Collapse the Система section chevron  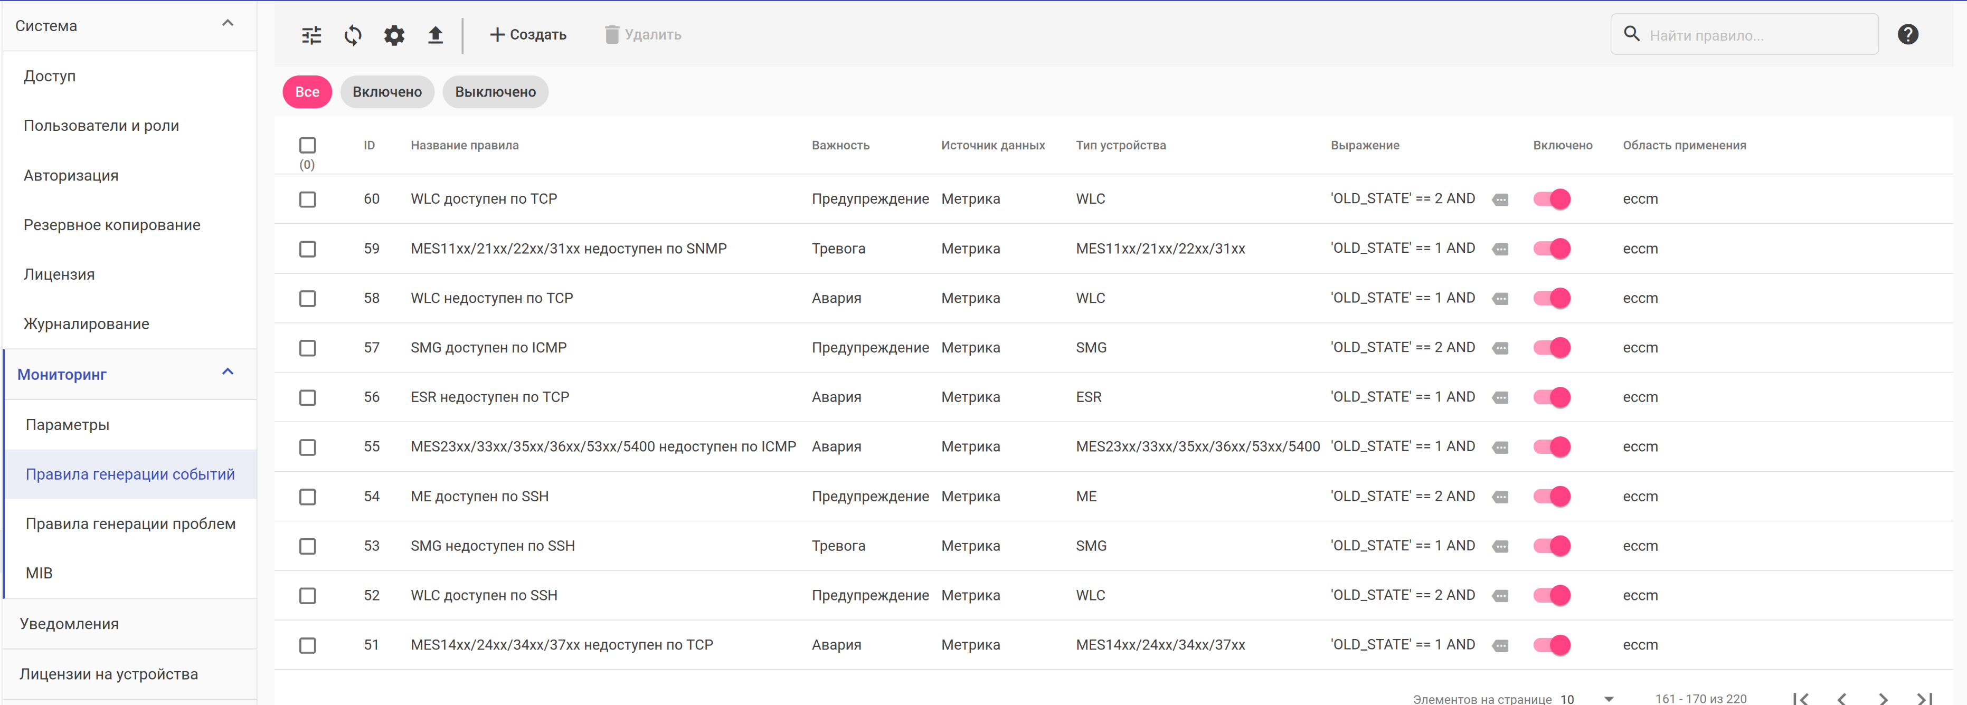[228, 24]
